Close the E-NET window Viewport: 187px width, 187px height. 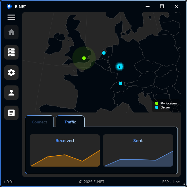click(x=176, y=6)
